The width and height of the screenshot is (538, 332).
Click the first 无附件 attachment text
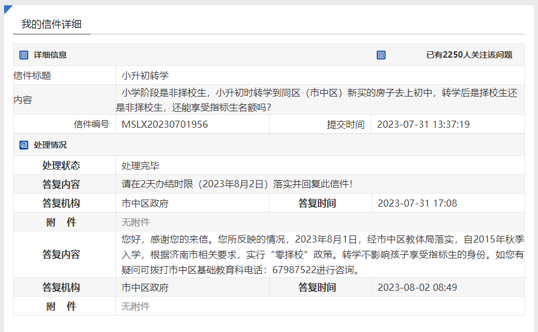135,222
